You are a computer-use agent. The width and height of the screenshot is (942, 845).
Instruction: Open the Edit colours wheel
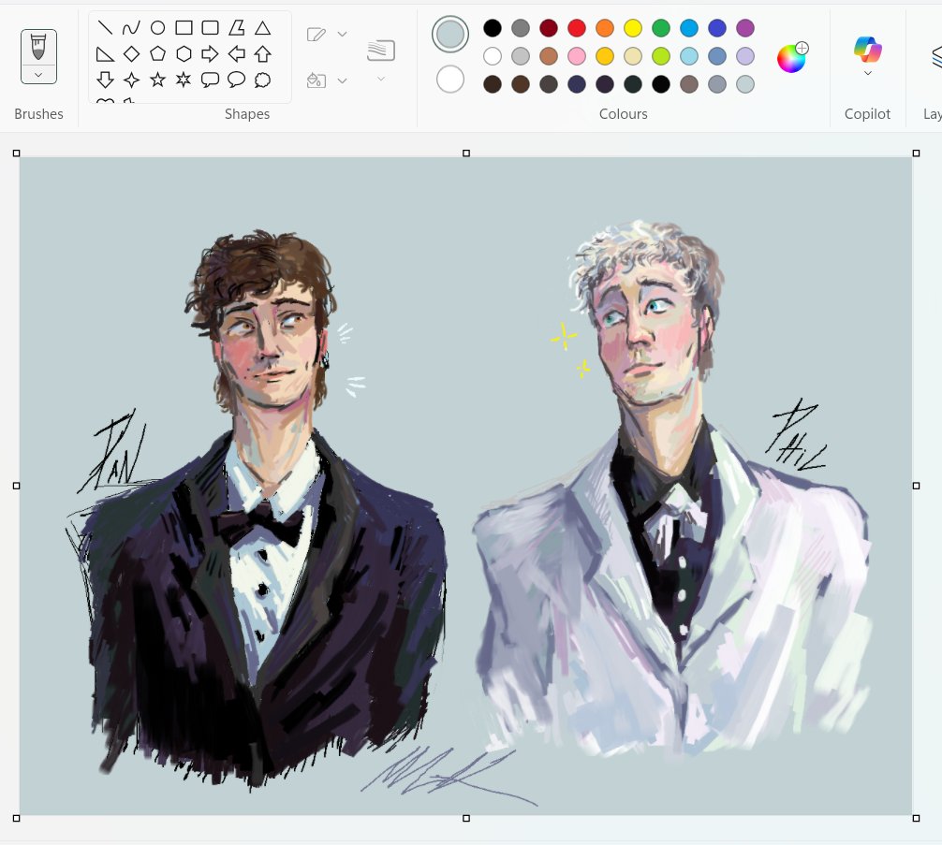pos(792,58)
